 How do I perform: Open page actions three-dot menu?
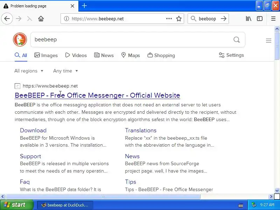tap(169, 19)
